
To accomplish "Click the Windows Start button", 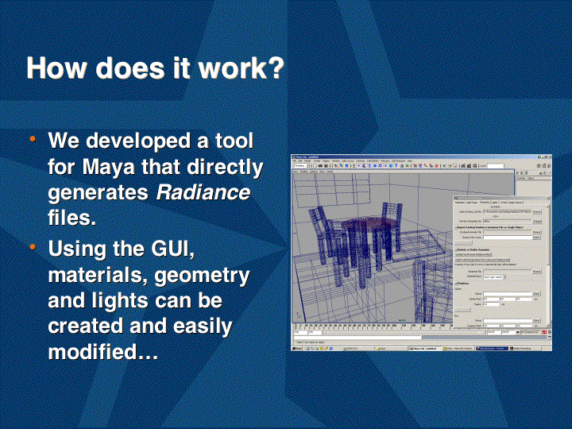I will [299, 347].
